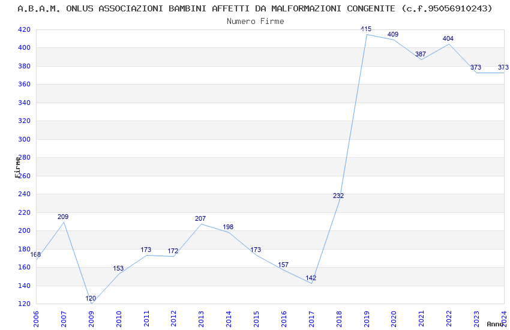Select the 157 data label
The width and height of the screenshot is (510, 330).
point(283,265)
